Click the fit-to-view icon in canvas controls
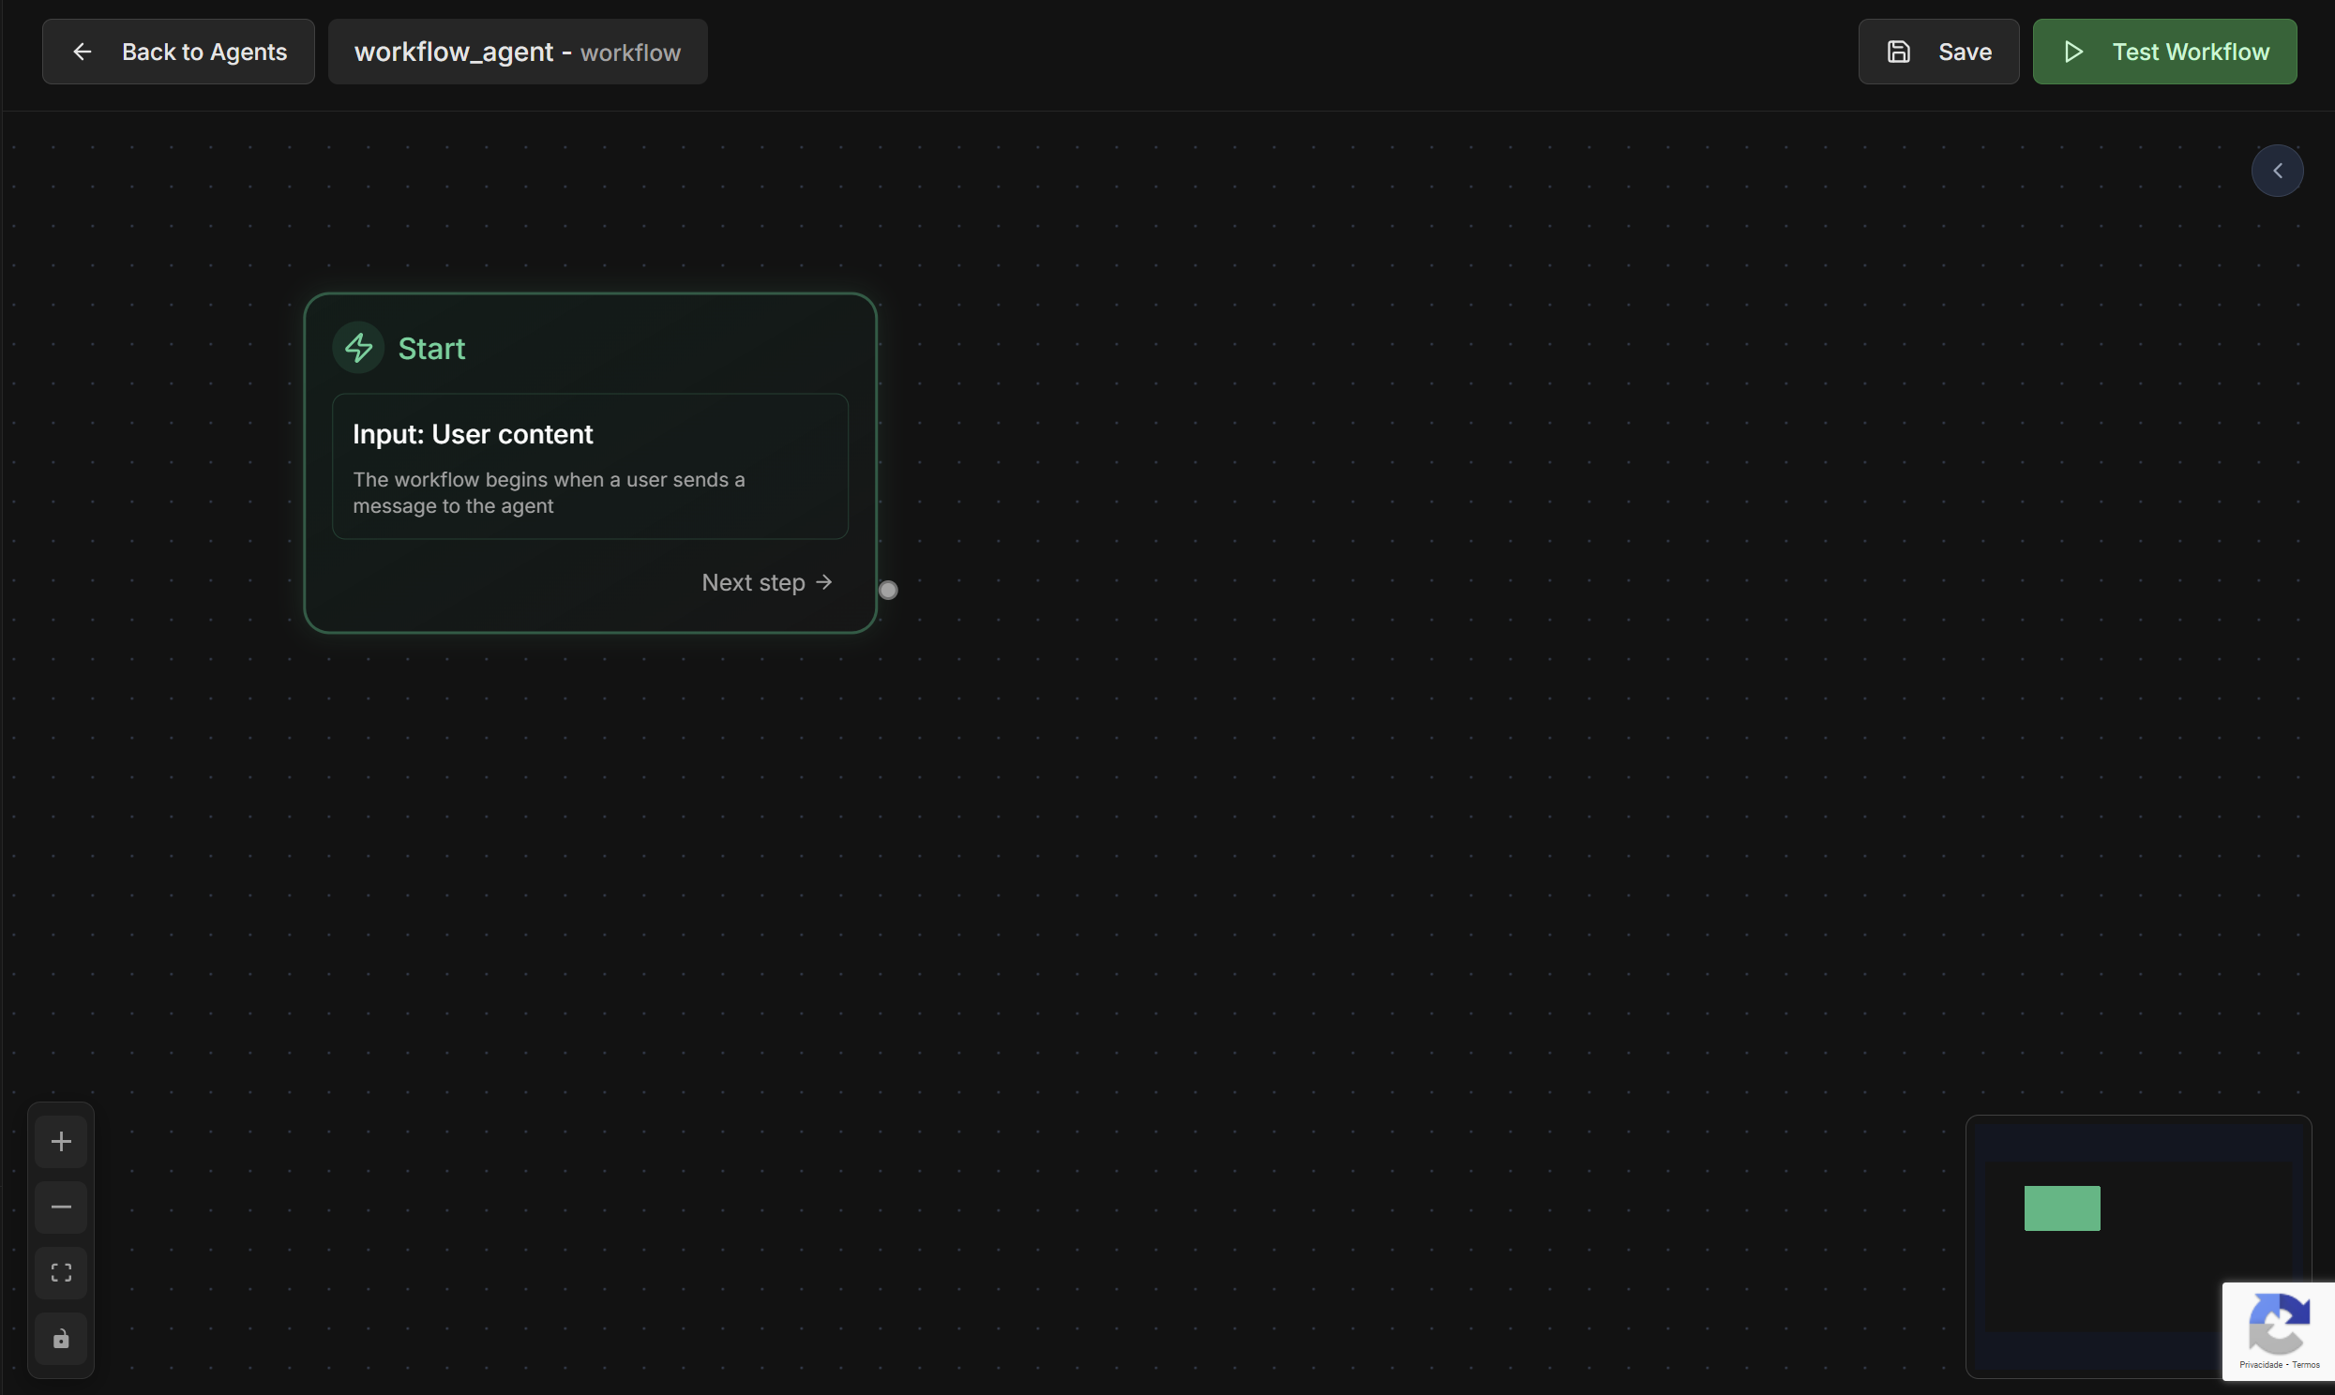The height and width of the screenshot is (1395, 2335). (60, 1273)
